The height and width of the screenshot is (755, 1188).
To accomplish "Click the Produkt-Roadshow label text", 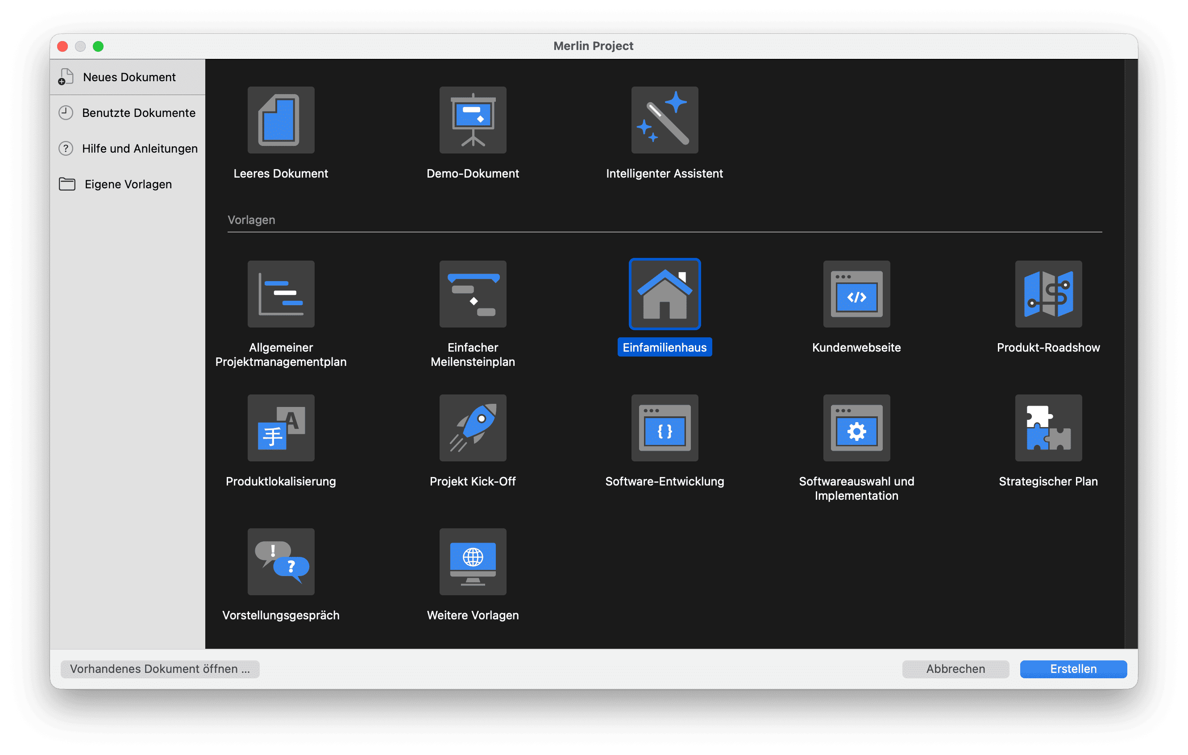I will click(x=1048, y=347).
